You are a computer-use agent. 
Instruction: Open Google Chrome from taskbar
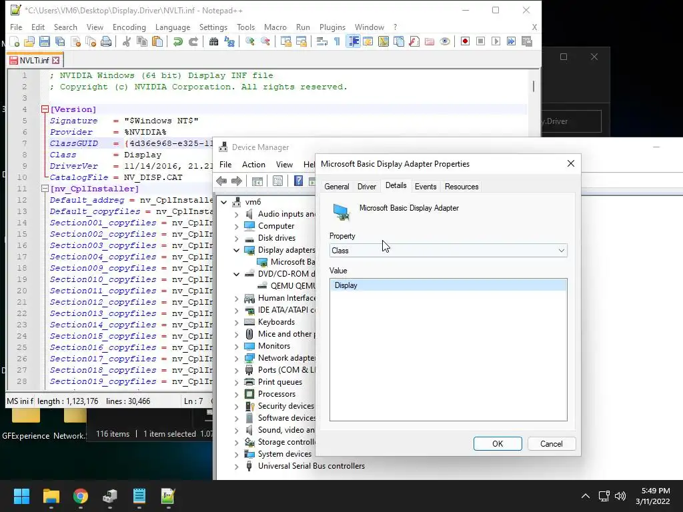[x=81, y=496]
